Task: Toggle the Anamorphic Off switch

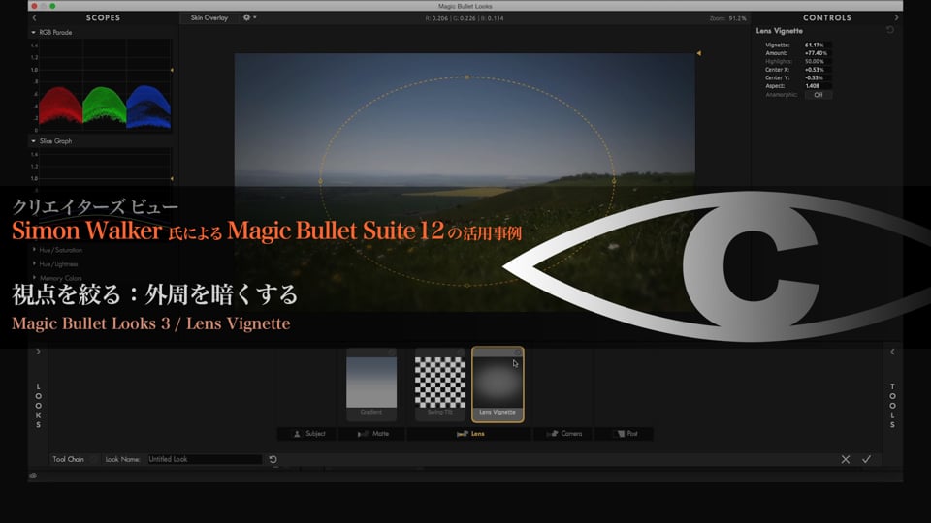Action: click(x=819, y=95)
